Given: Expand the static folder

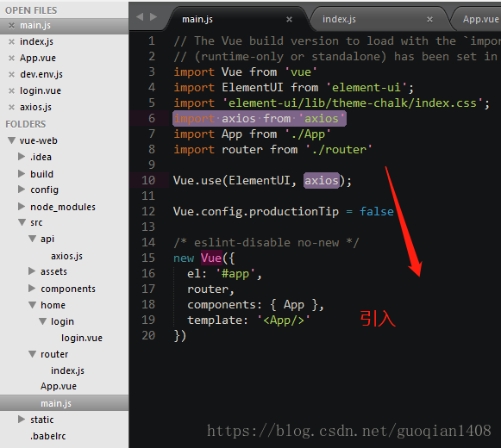Looking at the screenshot, I should click(x=22, y=420).
